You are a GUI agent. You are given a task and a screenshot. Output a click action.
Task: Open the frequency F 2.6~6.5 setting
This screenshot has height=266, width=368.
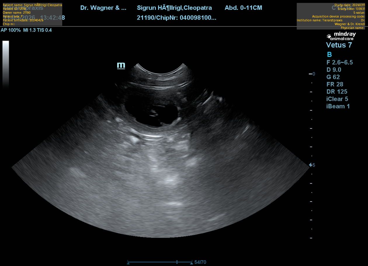click(x=339, y=62)
